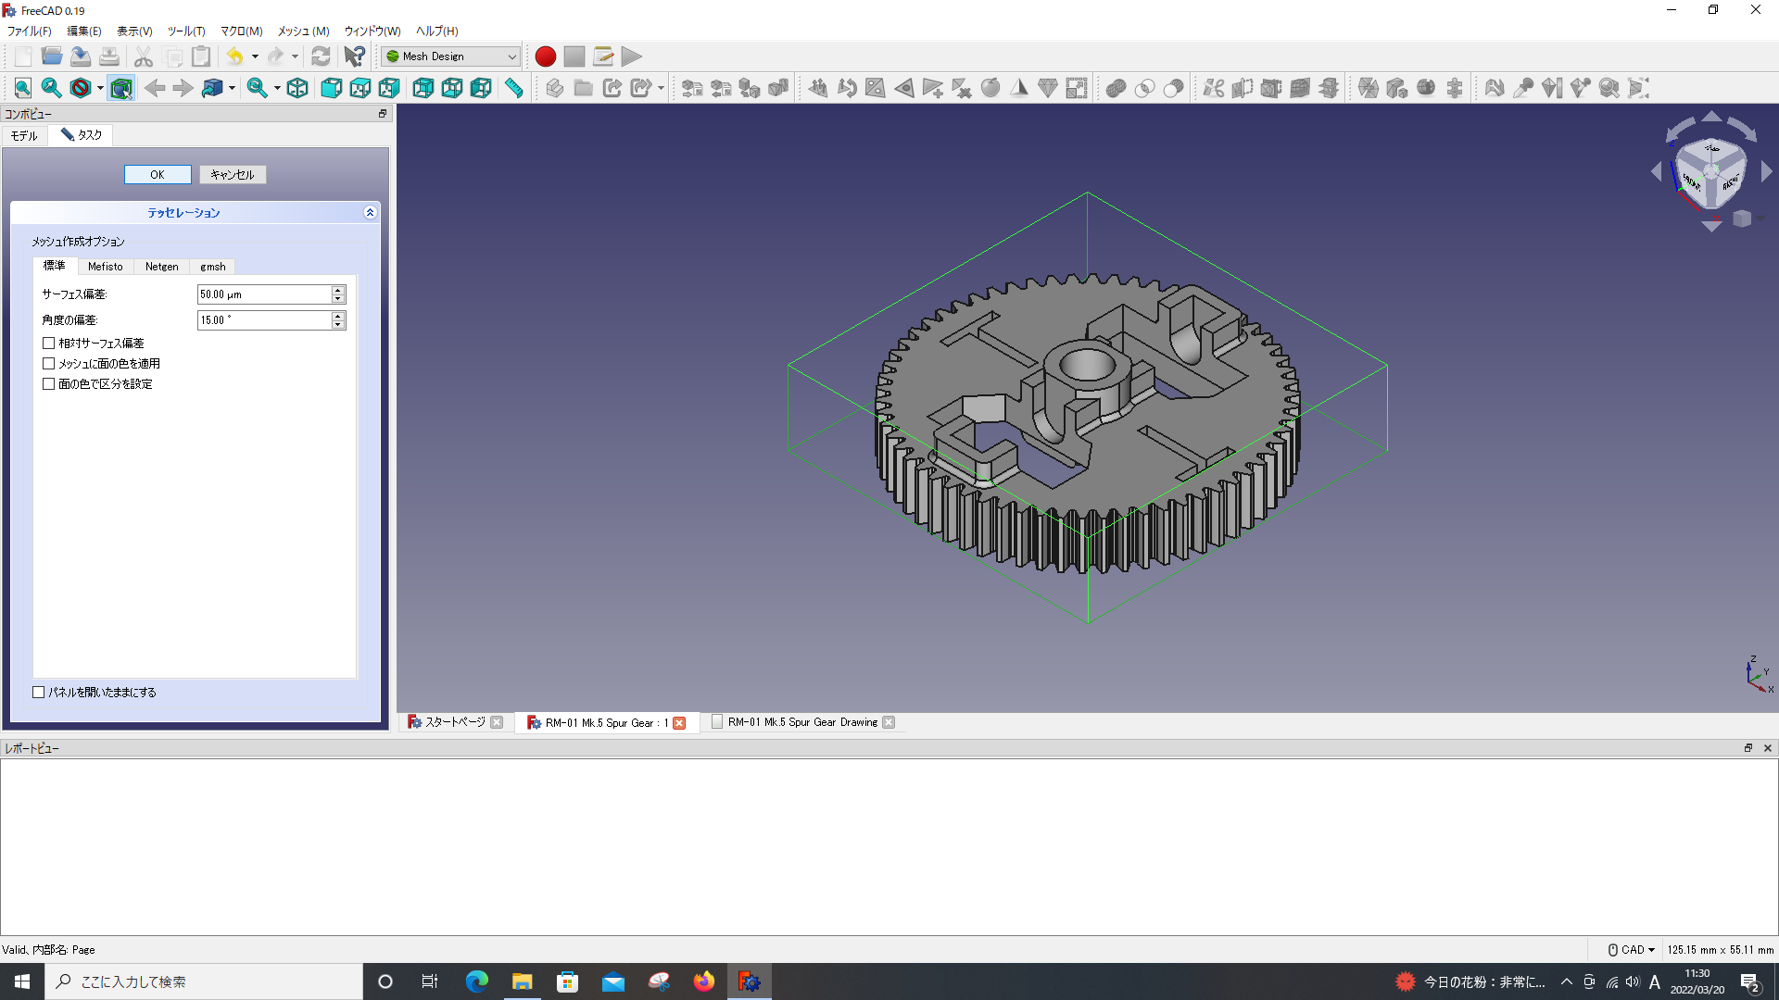Show hidden system tray icons
1779x1000 pixels.
1567,982
